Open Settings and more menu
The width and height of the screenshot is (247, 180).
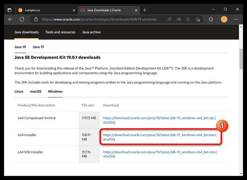click(236, 19)
